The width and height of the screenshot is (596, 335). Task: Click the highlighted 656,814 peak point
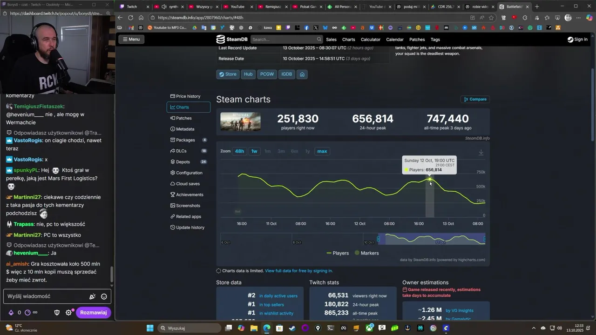click(x=429, y=179)
